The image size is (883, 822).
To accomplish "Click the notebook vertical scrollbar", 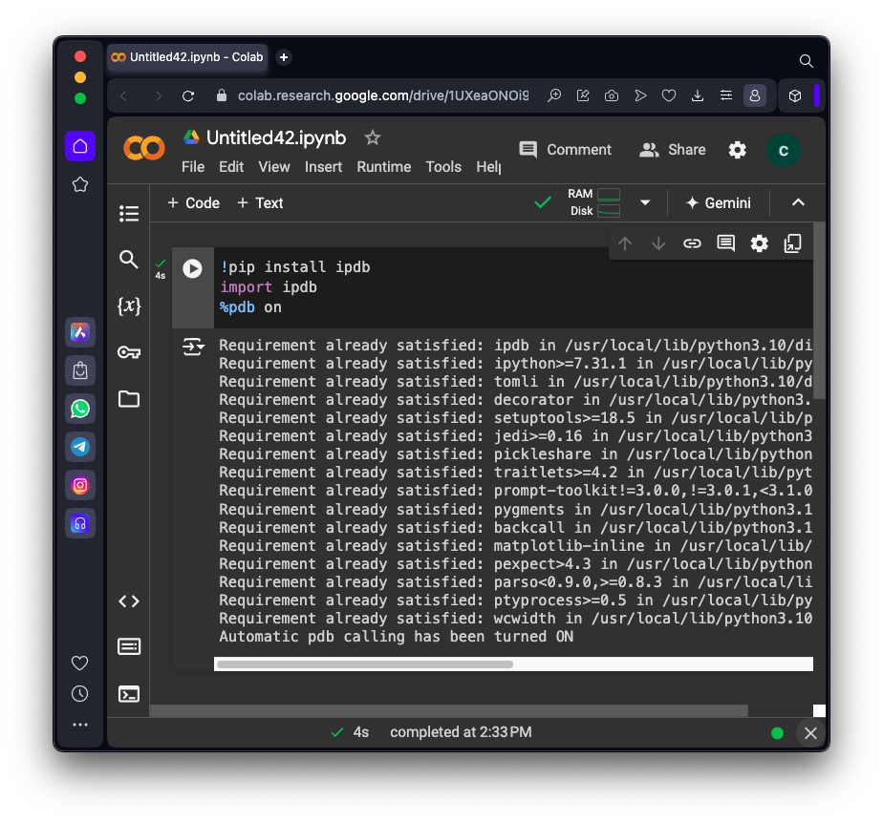I will tap(819, 310).
